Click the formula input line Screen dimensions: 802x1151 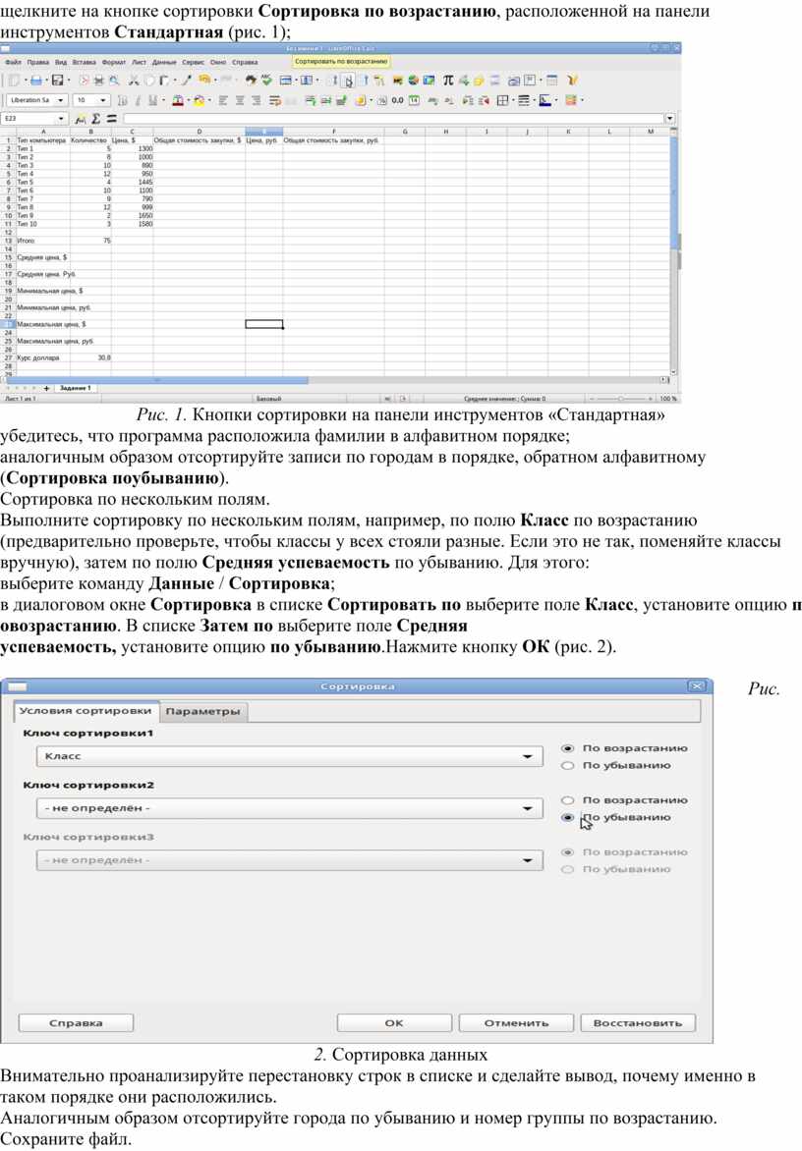point(394,118)
